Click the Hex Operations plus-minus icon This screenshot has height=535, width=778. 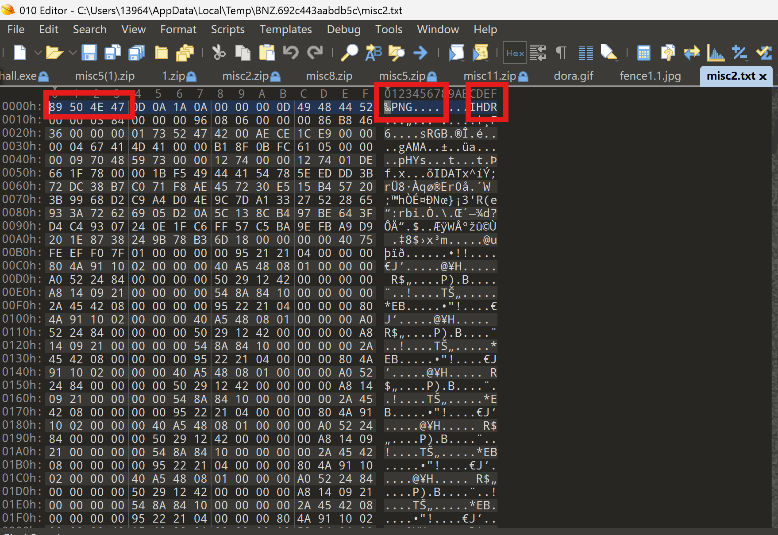pos(739,53)
